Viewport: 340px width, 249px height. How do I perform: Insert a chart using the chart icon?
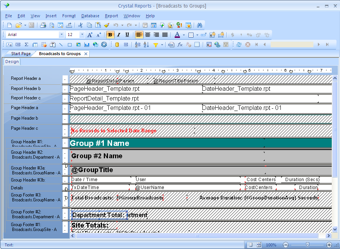pos(87,45)
